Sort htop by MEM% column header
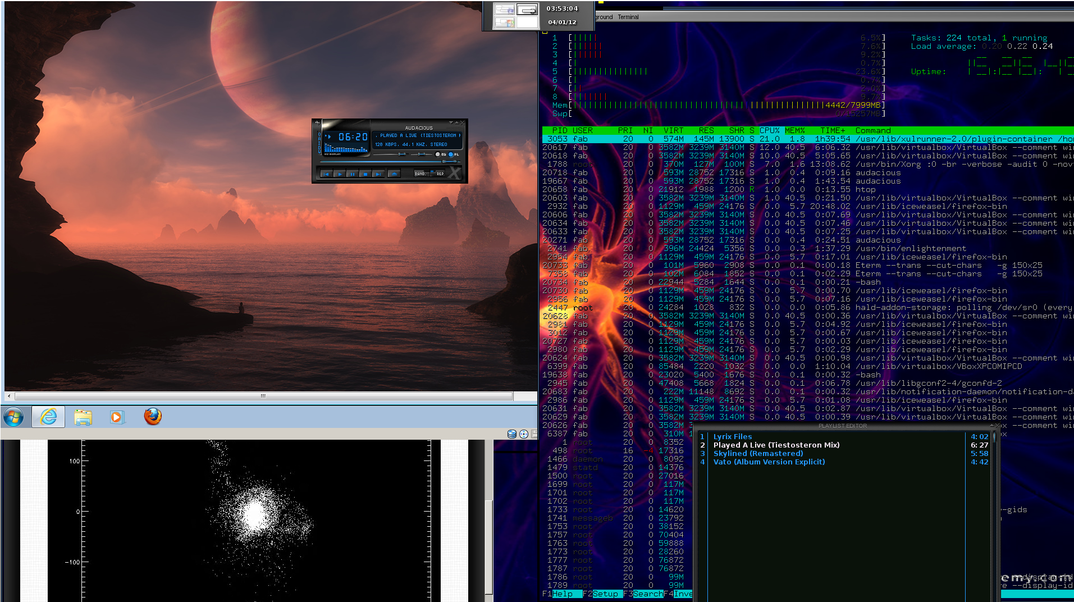Screen dimensions: 1074x602 [x=794, y=130]
